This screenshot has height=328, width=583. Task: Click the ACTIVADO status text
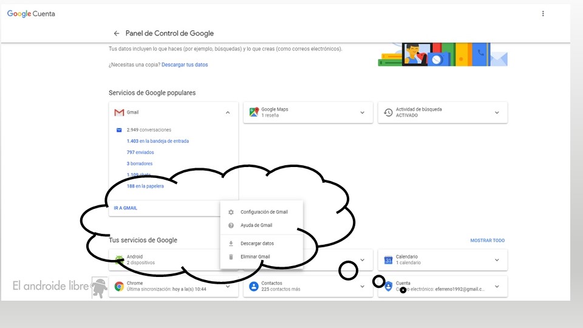pos(406,115)
